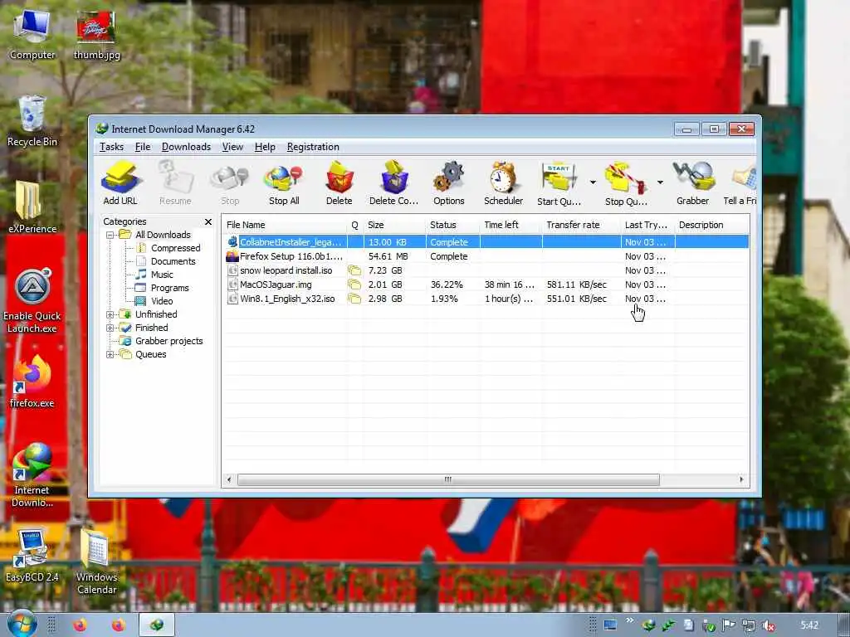The width and height of the screenshot is (850, 637).
Task: Select Enable Quick Launch.exe desktop icon
Action: [x=32, y=300]
